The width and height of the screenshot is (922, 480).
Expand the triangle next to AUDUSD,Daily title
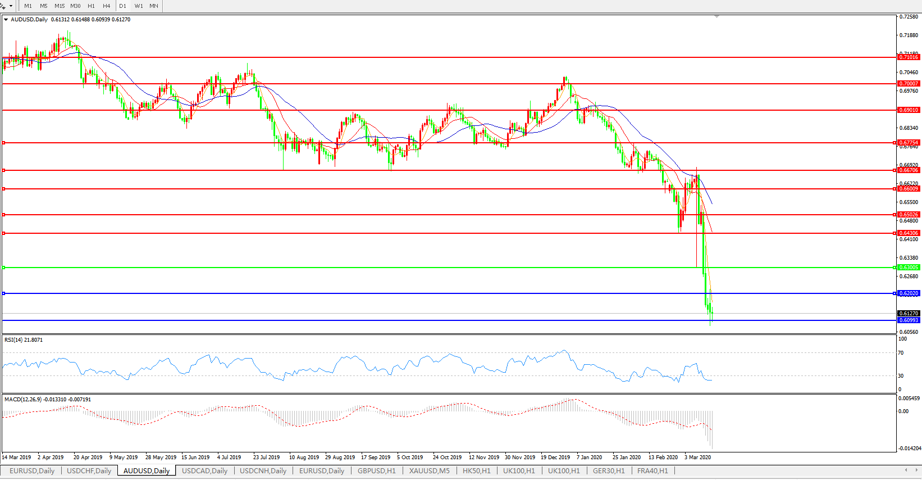(x=6, y=20)
